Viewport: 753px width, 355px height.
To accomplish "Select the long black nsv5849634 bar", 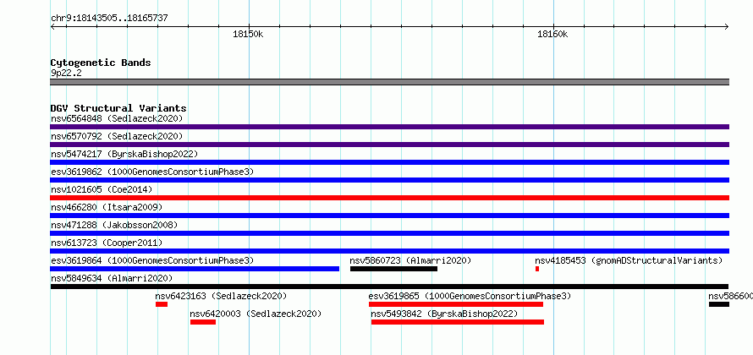I will (x=389, y=287).
